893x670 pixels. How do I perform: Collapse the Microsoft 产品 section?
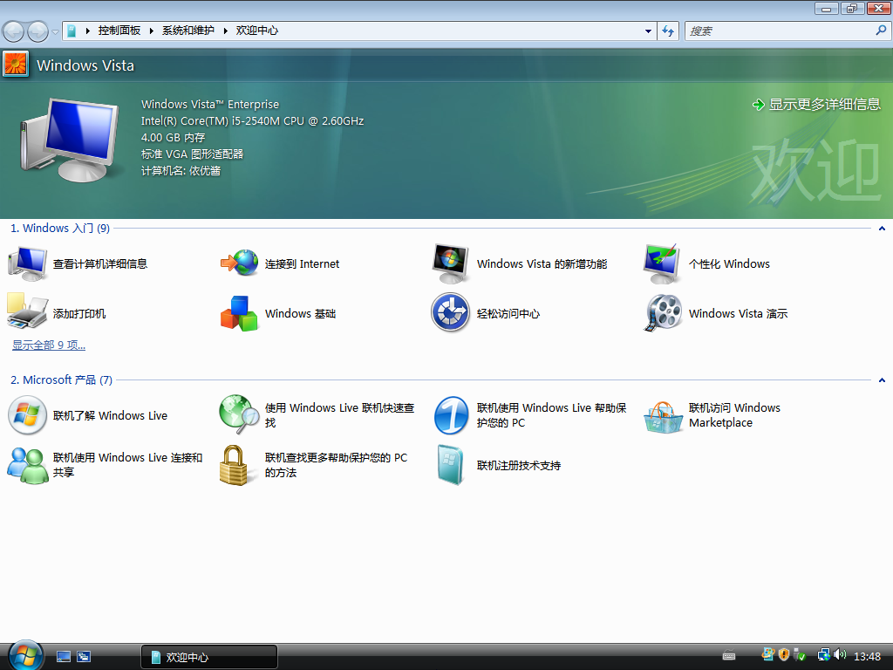pyautogui.click(x=882, y=380)
